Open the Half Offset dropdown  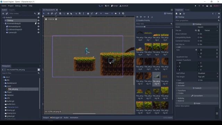click(x=208, y=73)
